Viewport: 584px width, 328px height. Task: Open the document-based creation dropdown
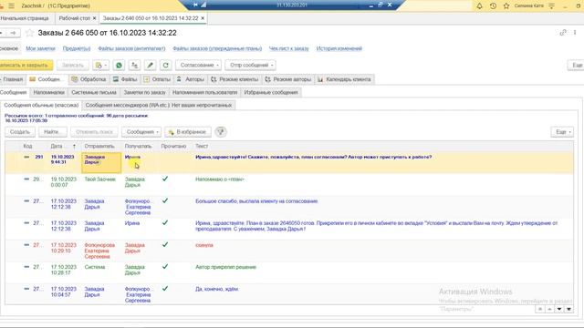[101, 65]
